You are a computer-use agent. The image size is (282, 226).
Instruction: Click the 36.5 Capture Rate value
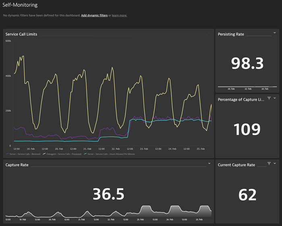[108, 194]
